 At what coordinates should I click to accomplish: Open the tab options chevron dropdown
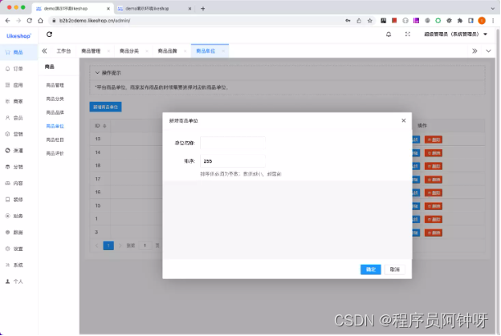(488, 51)
